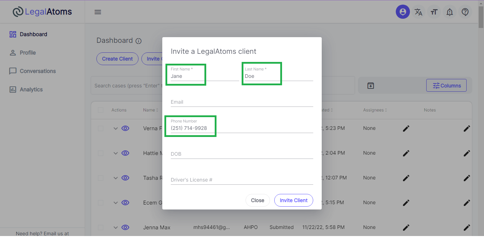The image size is (484, 247).
Task: Click the Columns button
Action: tap(446, 86)
